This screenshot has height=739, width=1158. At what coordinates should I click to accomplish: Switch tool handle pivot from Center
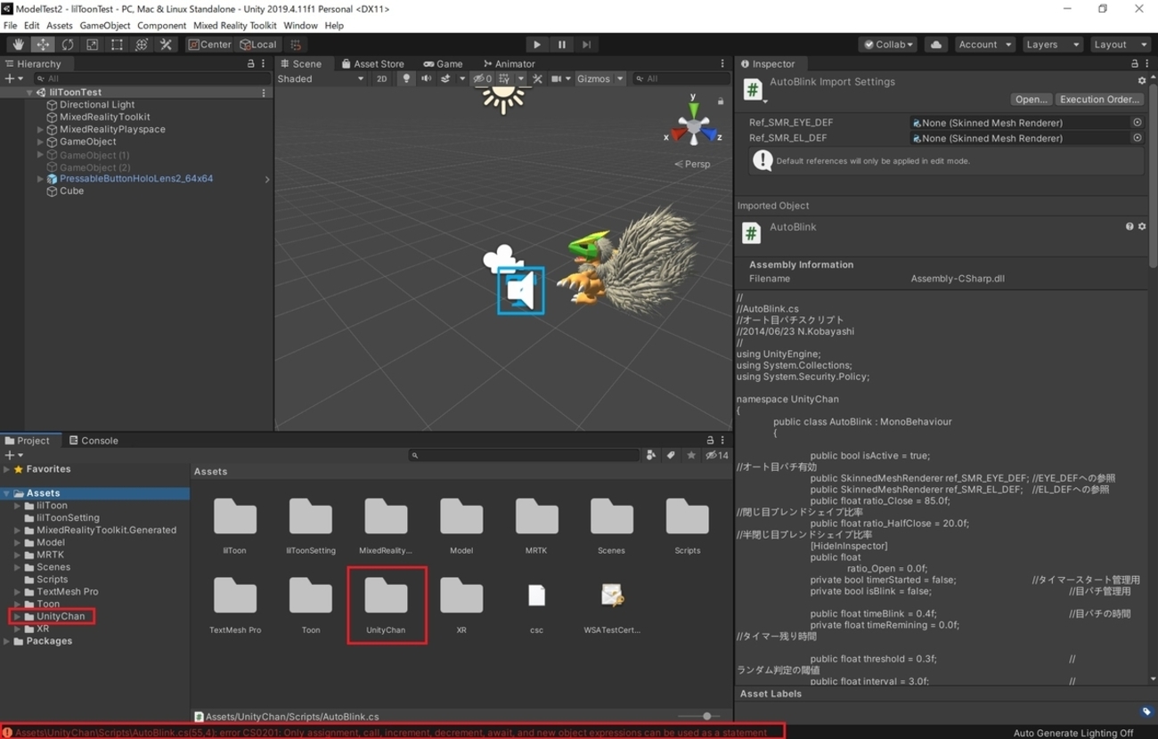tap(209, 44)
